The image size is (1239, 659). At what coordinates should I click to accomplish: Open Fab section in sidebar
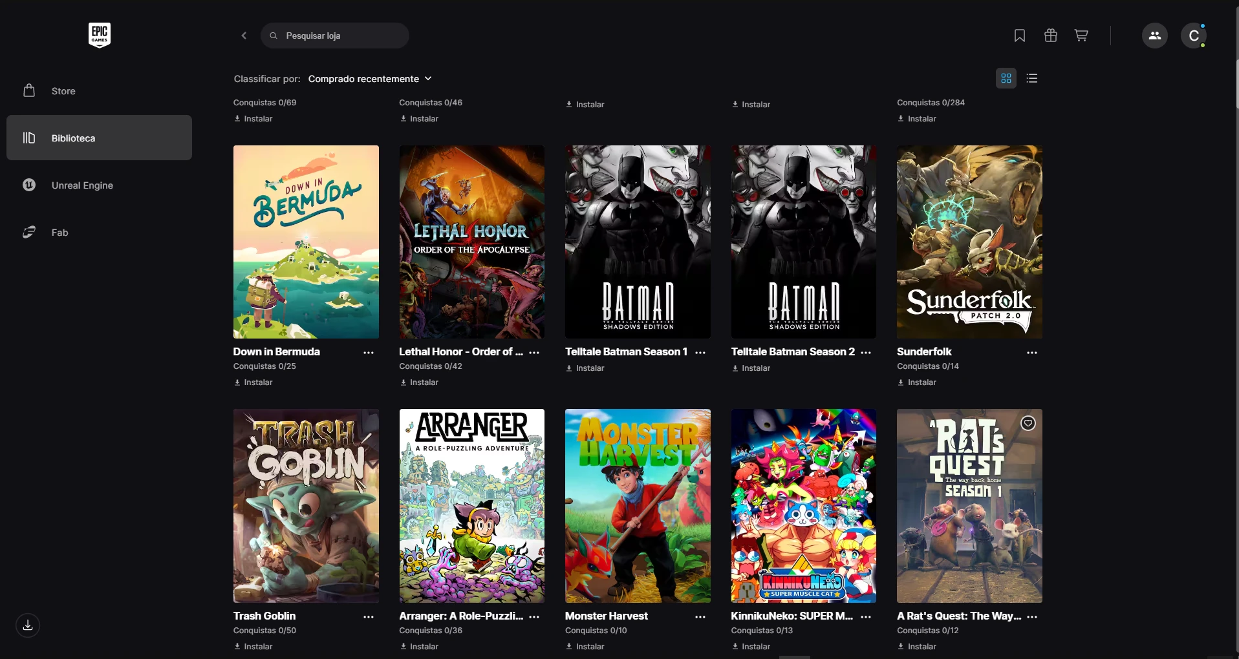[99, 233]
